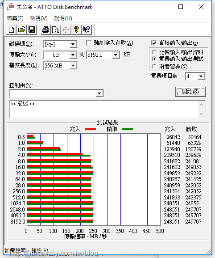Image resolution: width=215 pixels, height=258 pixels.
Task: Close the ATTO Disk Benchmark window
Action: click(x=201, y=7)
